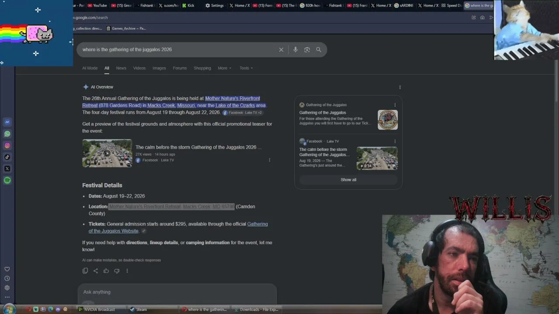This screenshot has width=559, height=314.
Task: Click the address bar snapshot camera icon
Action: 482,17
